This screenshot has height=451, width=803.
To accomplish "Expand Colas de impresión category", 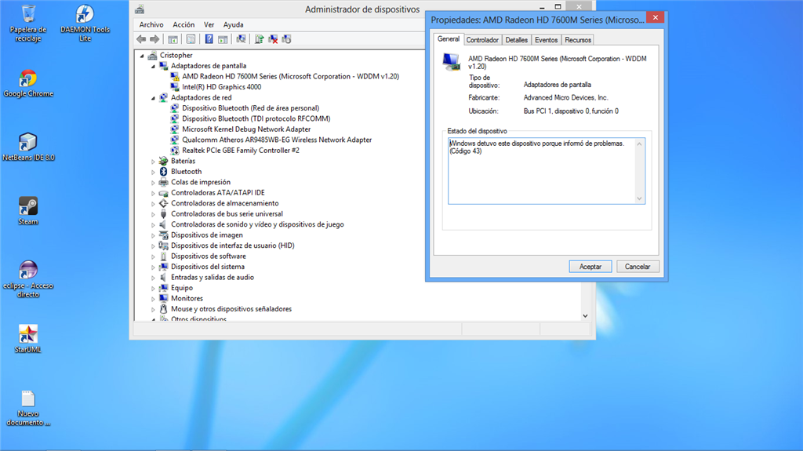I will (x=153, y=183).
